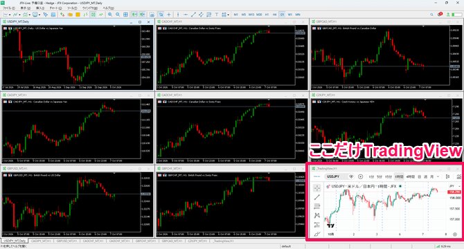This screenshot has height=249, width=464.
Task: Select the equidistant channel tool
Action: (202, 15)
